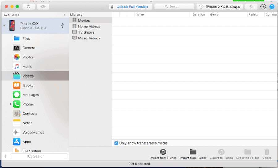The height and width of the screenshot is (168, 278).
Task: Sort by the Duration column
Action: click(199, 14)
